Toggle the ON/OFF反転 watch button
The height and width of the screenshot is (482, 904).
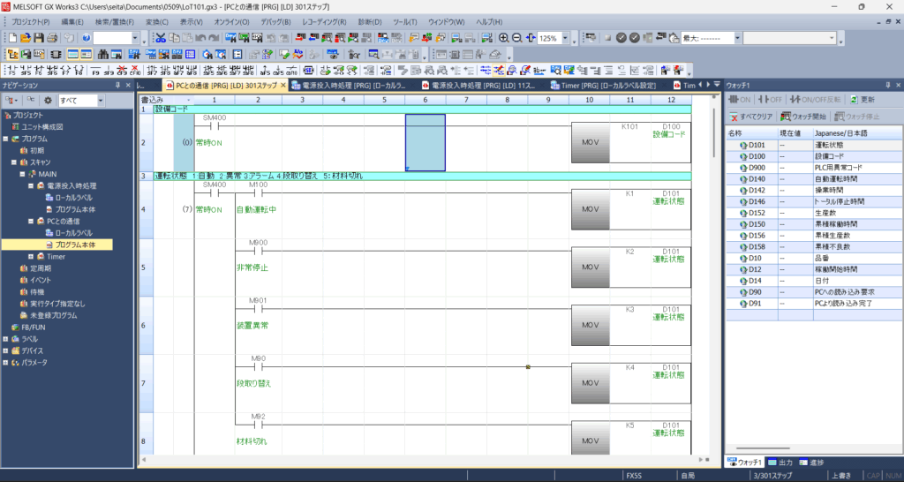coord(816,100)
